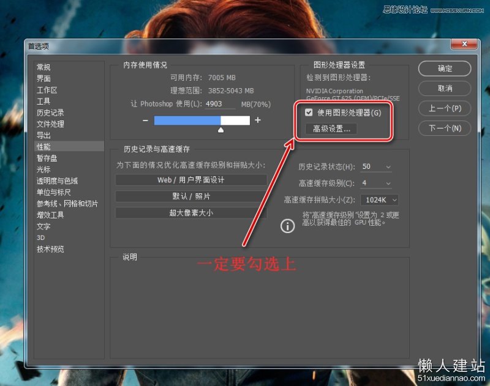Go to 工作区 settings

pos(47,90)
